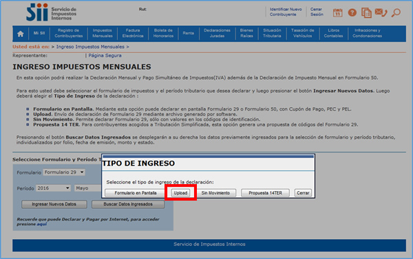This screenshot has height=259, width=413.
Task: Click Página Segura link
Action: coord(105,56)
